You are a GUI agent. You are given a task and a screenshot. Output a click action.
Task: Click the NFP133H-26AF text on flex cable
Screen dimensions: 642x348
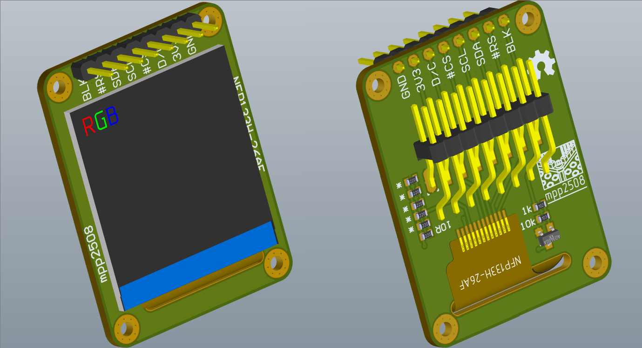(494, 272)
